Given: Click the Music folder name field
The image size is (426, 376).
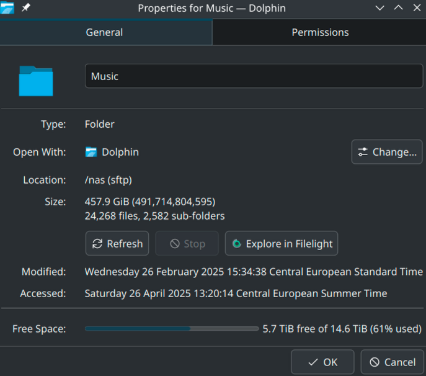Looking at the screenshot, I should [x=254, y=76].
